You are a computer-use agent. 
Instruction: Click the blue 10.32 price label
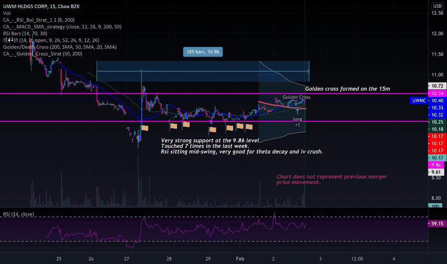pyautogui.click(x=437, y=115)
